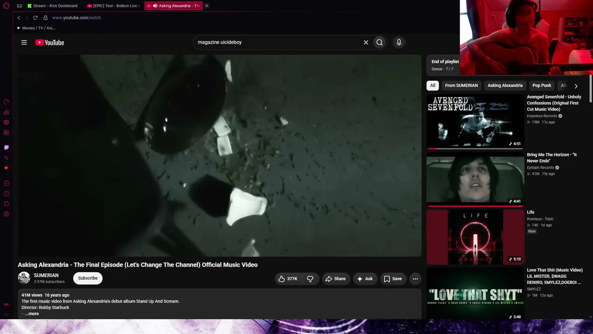Open Bring Me The Horizon thumbnail
Screen dimensions: 593x334
tap(475, 179)
